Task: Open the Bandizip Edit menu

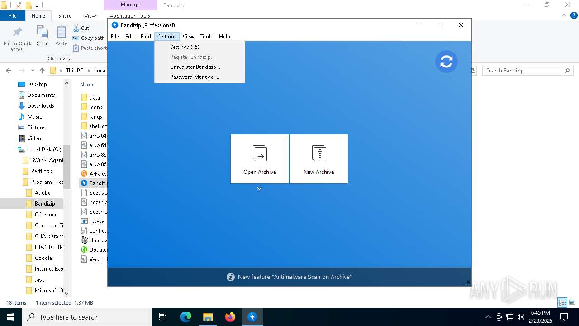Action: [130, 37]
